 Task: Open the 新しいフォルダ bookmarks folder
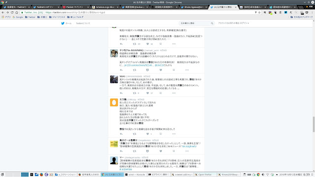tap(75, 17)
